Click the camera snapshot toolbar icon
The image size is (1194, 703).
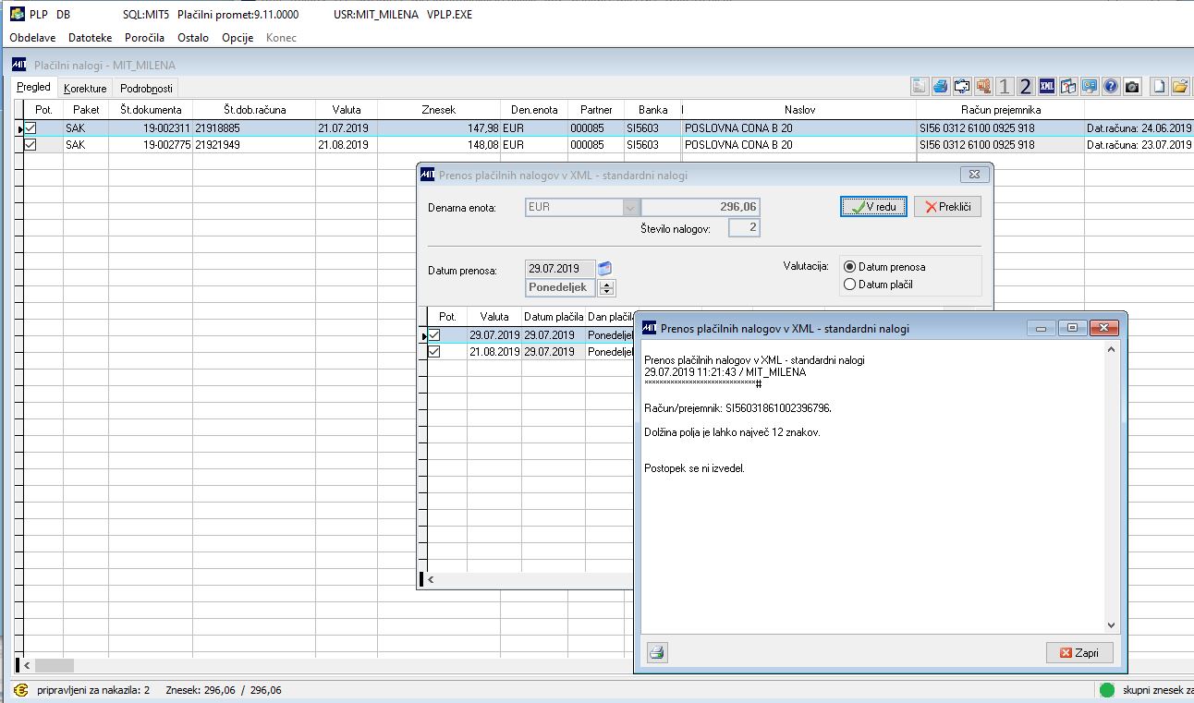(1132, 86)
